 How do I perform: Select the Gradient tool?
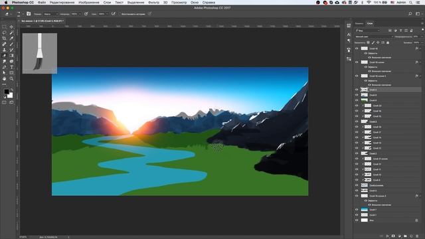(x=11, y=56)
